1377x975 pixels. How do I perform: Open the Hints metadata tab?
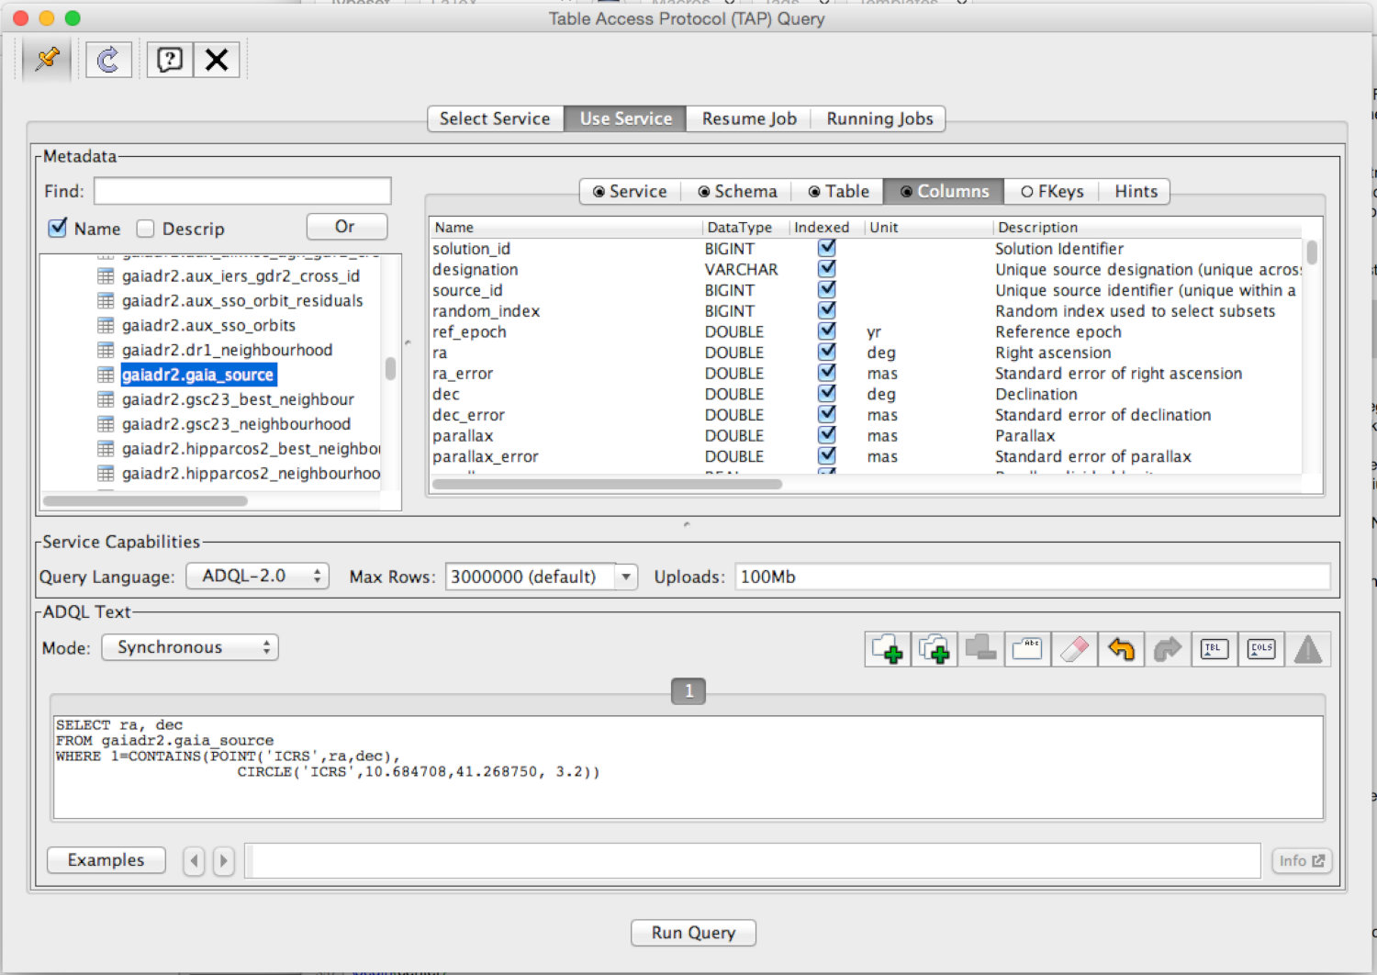[x=1136, y=191]
